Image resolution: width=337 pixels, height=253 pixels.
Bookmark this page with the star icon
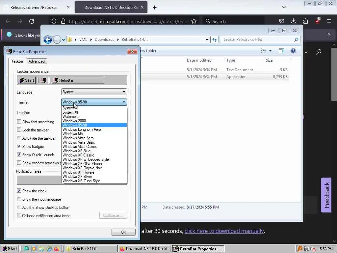[194, 21]
